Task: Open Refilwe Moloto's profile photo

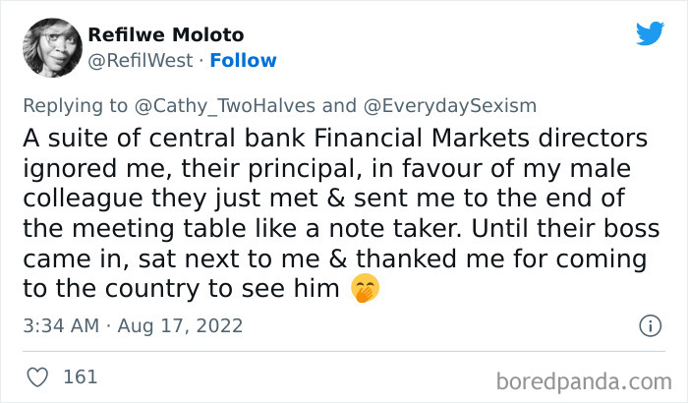Action: 51,46
